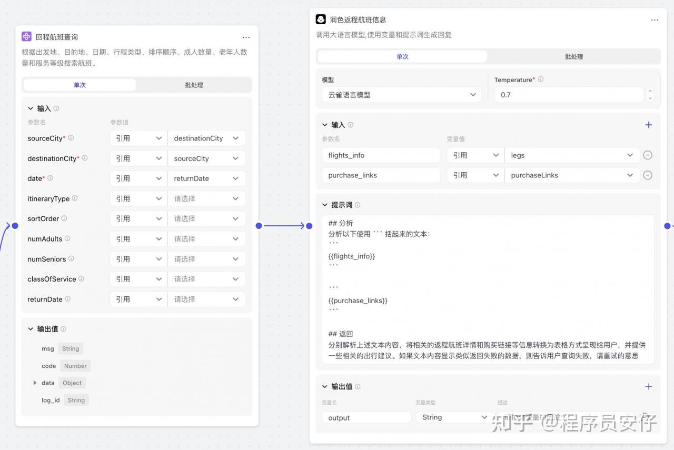
Task: Collapse the 输入 section in flight query node
Action: pos(31,108)
